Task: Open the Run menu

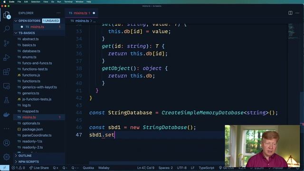Action: click(x=59, y=2)
